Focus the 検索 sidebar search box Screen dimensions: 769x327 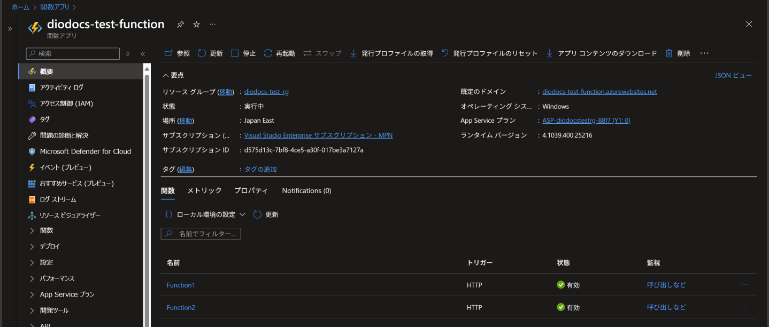[73, 54]
